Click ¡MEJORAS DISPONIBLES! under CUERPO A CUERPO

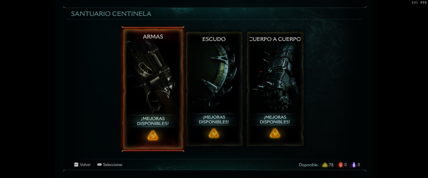click(x=275, y=119)
